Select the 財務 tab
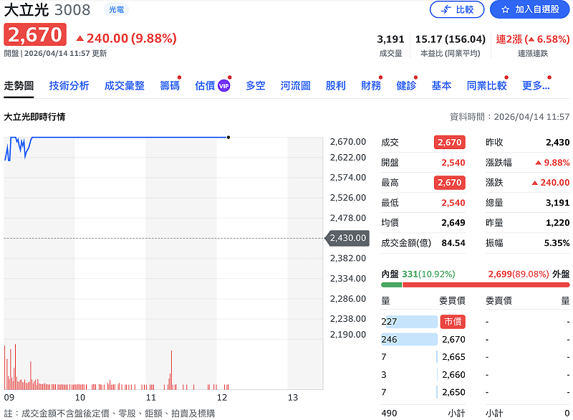Image resolution: width=573 pixels, height=420 pixels. [x=370, y=86]
